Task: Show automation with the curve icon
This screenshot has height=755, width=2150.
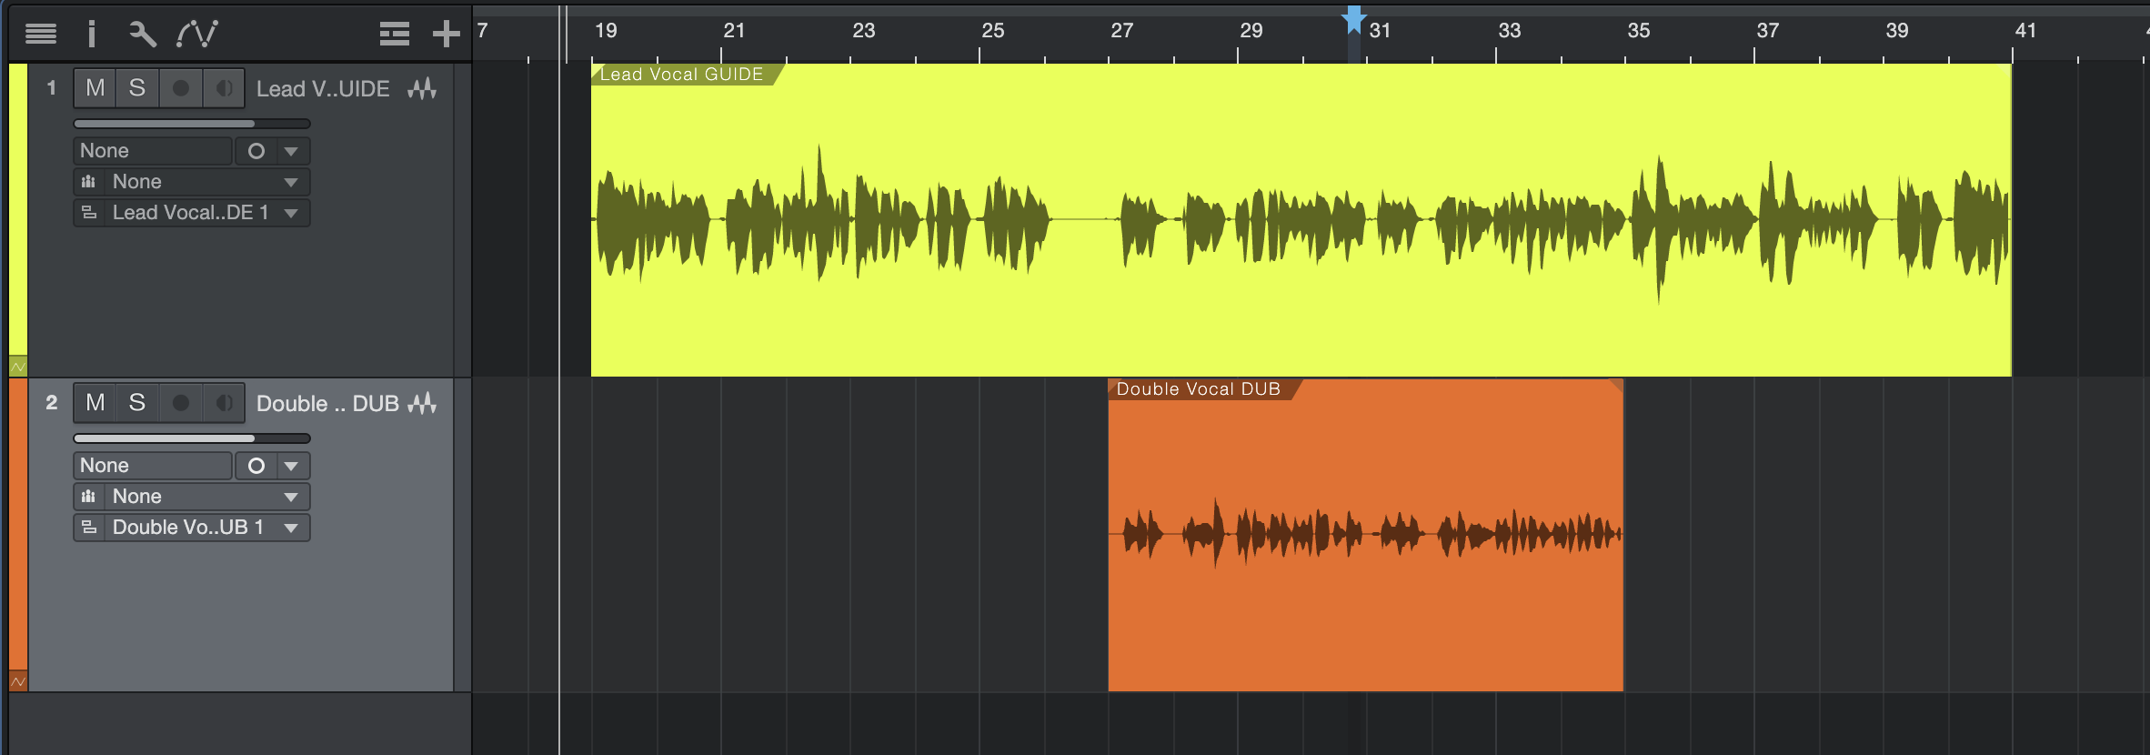Action: (196, 35)
